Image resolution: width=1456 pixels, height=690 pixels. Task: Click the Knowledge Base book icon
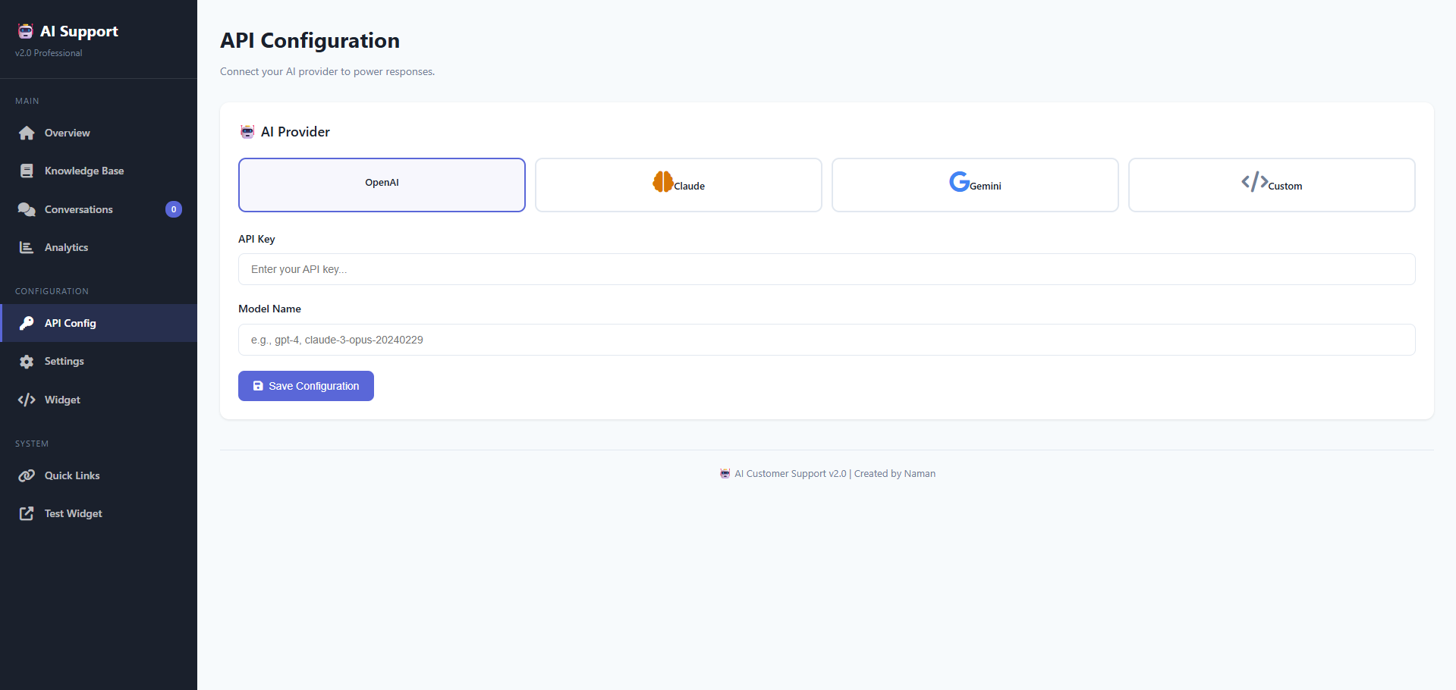tap(27, 171)
